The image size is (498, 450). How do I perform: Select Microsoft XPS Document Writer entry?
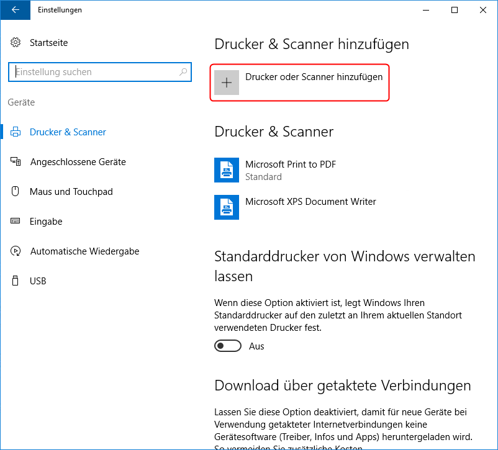310,202
